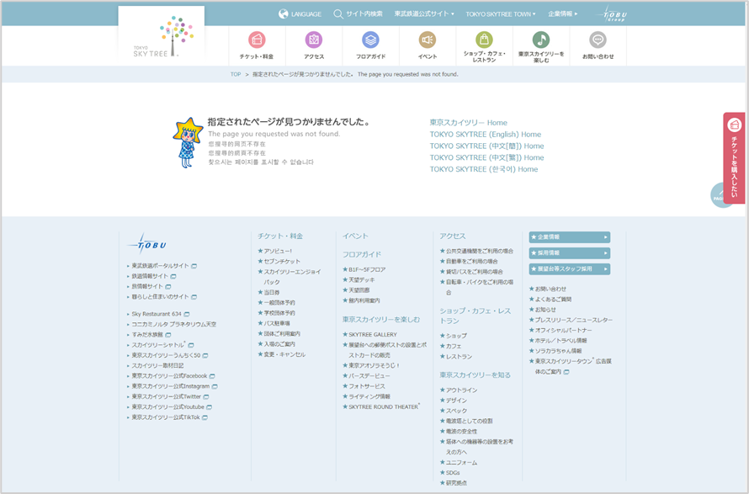Click footer フロアガイド heading
Viewport: 749px width, 494px height.
click(362, 254)
